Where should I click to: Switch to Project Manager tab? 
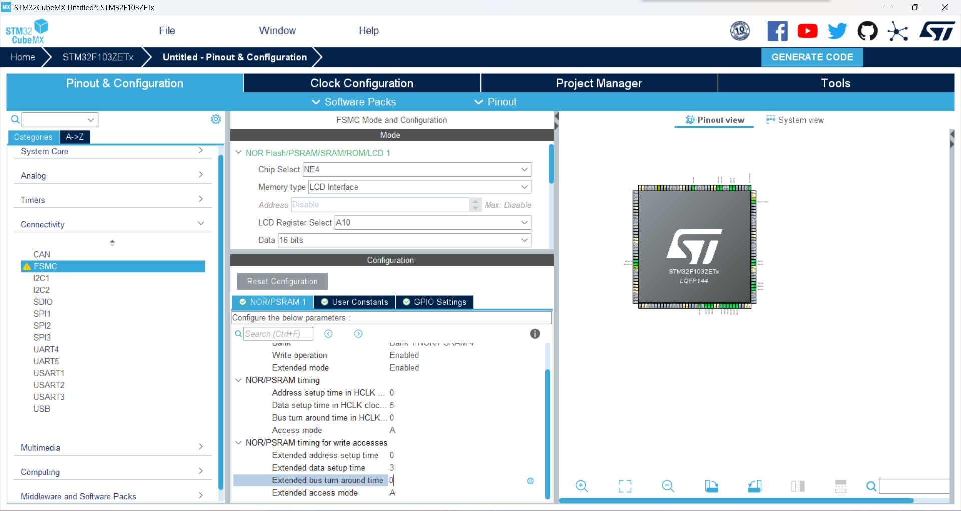point(599,83)
